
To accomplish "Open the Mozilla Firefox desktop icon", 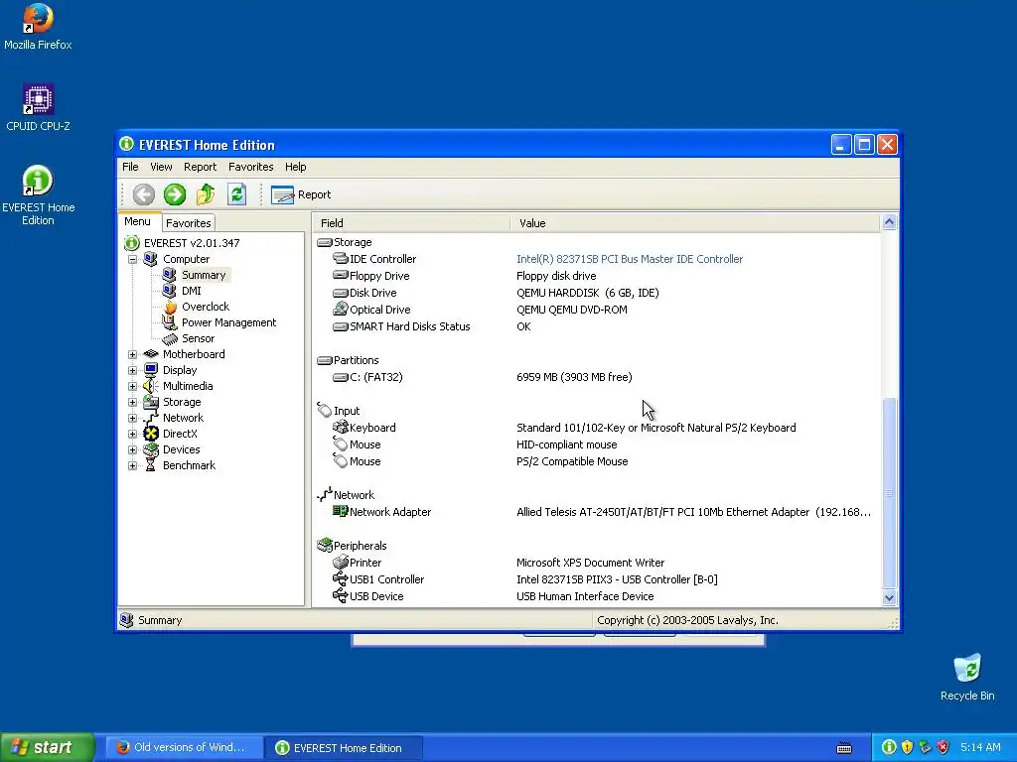I will point(38,27).
